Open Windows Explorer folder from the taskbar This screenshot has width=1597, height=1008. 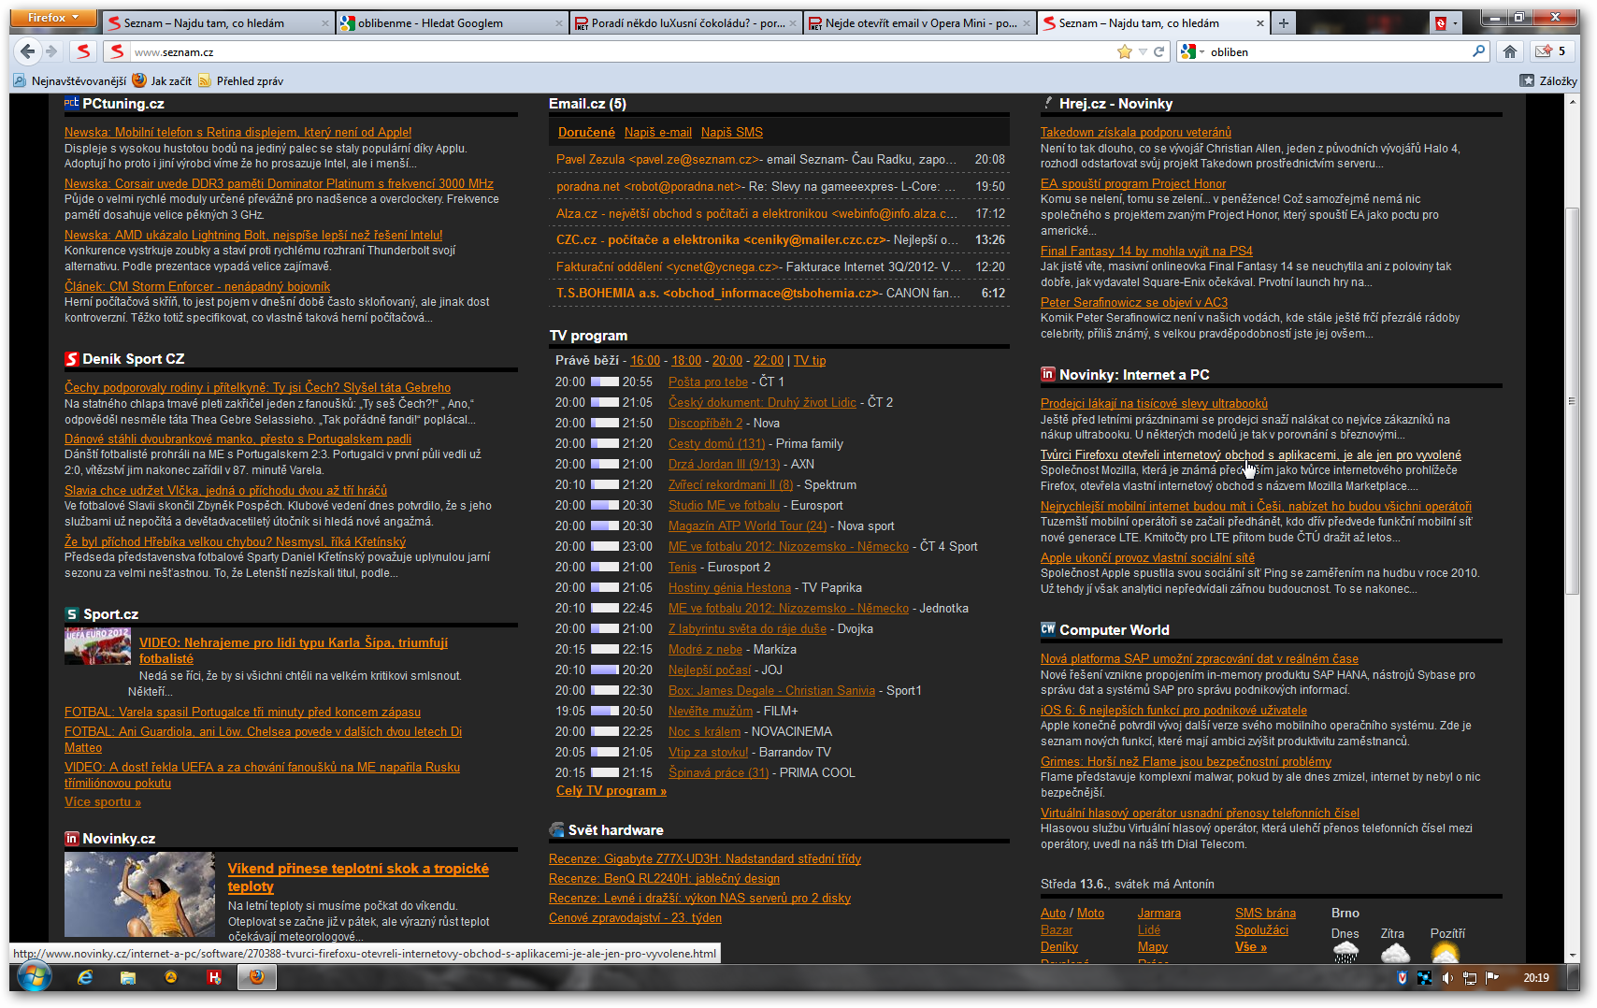tap(128, 978)
